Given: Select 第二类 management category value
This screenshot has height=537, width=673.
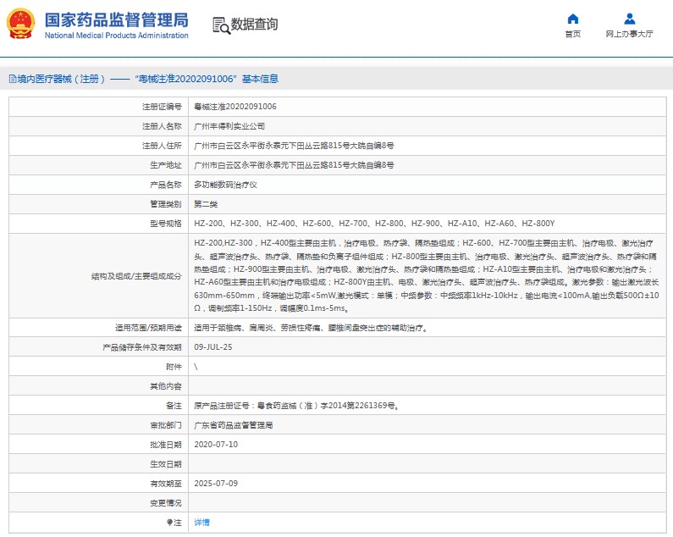Looking at the screenshot, I should tap(206, 204).
